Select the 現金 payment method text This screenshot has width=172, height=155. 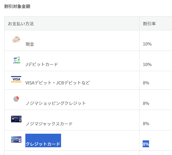[30, 44]
